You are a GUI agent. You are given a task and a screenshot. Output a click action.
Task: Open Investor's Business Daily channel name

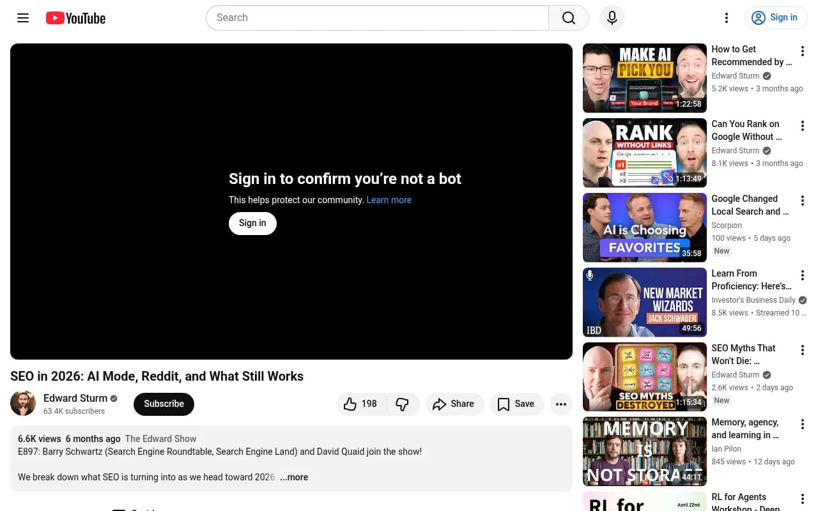coord(753,300)
